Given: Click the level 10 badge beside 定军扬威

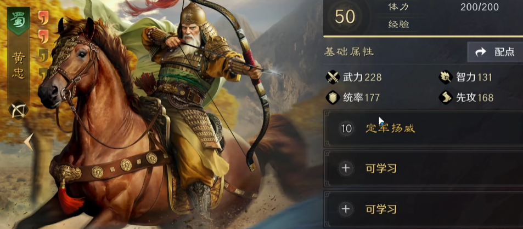Looking at the screenshot, I should [x=346, y=128].
